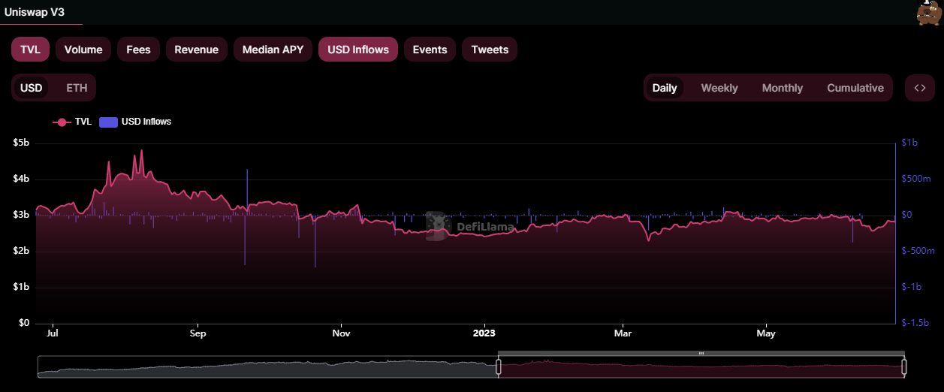944x392 pixels.
Task: Click the TVL peak in early August
Action: tap(141, 151)
